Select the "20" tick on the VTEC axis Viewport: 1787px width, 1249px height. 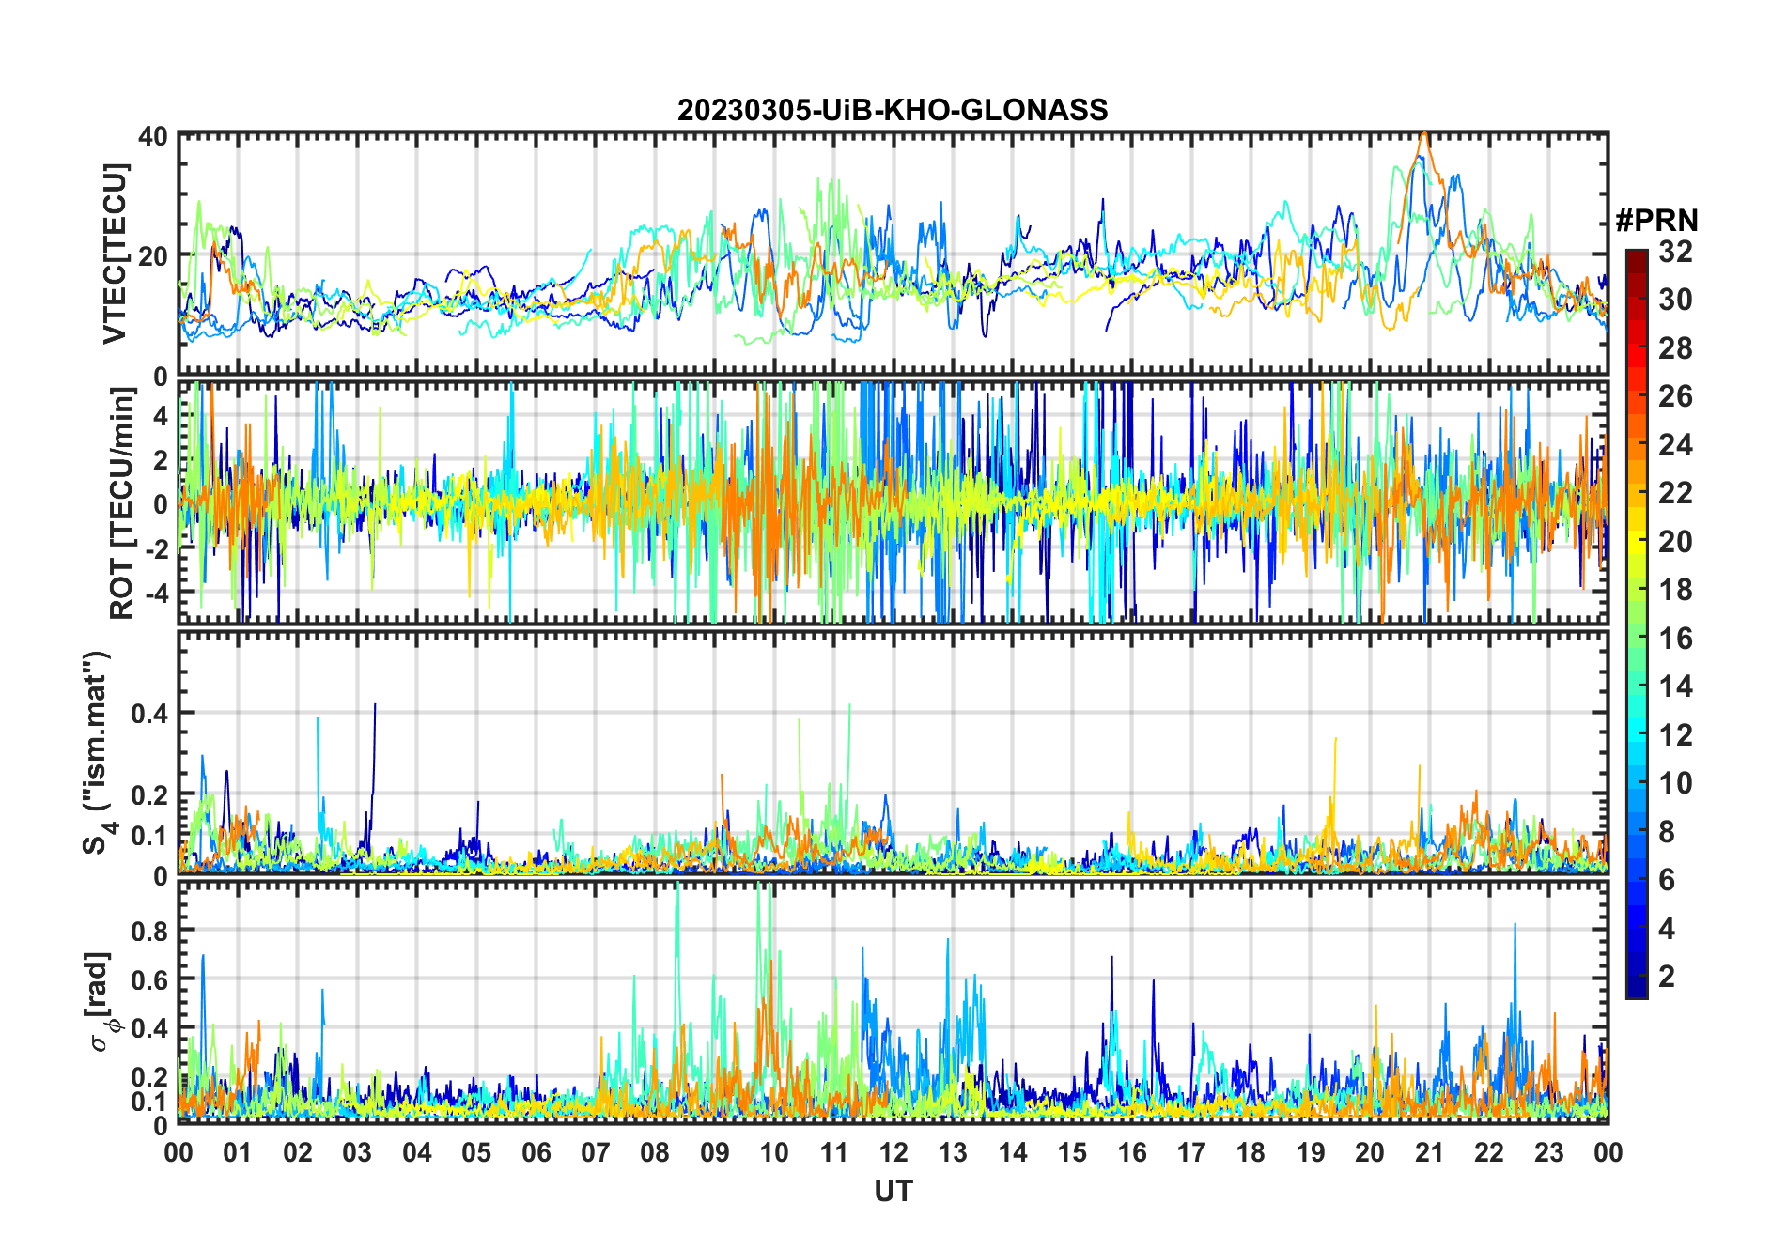(x=153, y=255)
